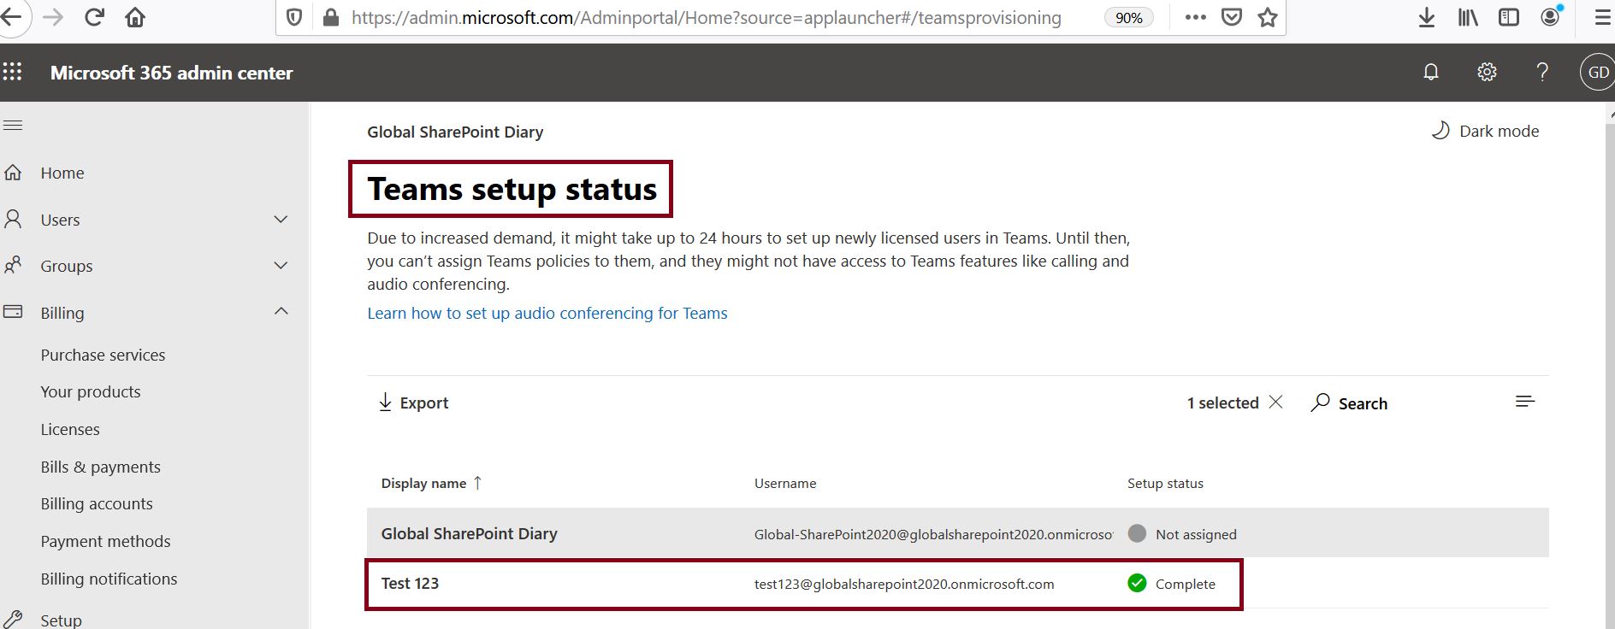1615x629 pixels.
Task: Click the Setup wrench icon in sidebar
Action: (13, 620)
